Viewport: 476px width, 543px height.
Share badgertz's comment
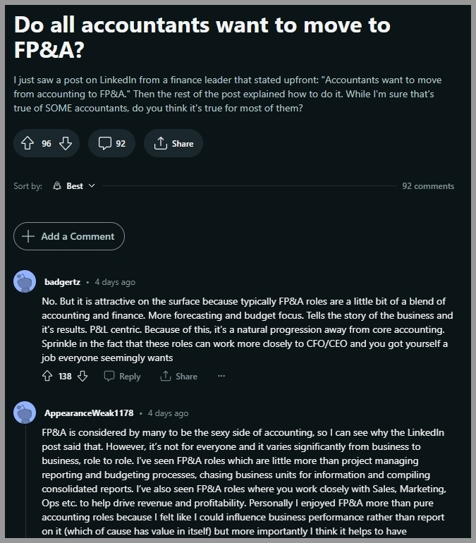(179, 376)
